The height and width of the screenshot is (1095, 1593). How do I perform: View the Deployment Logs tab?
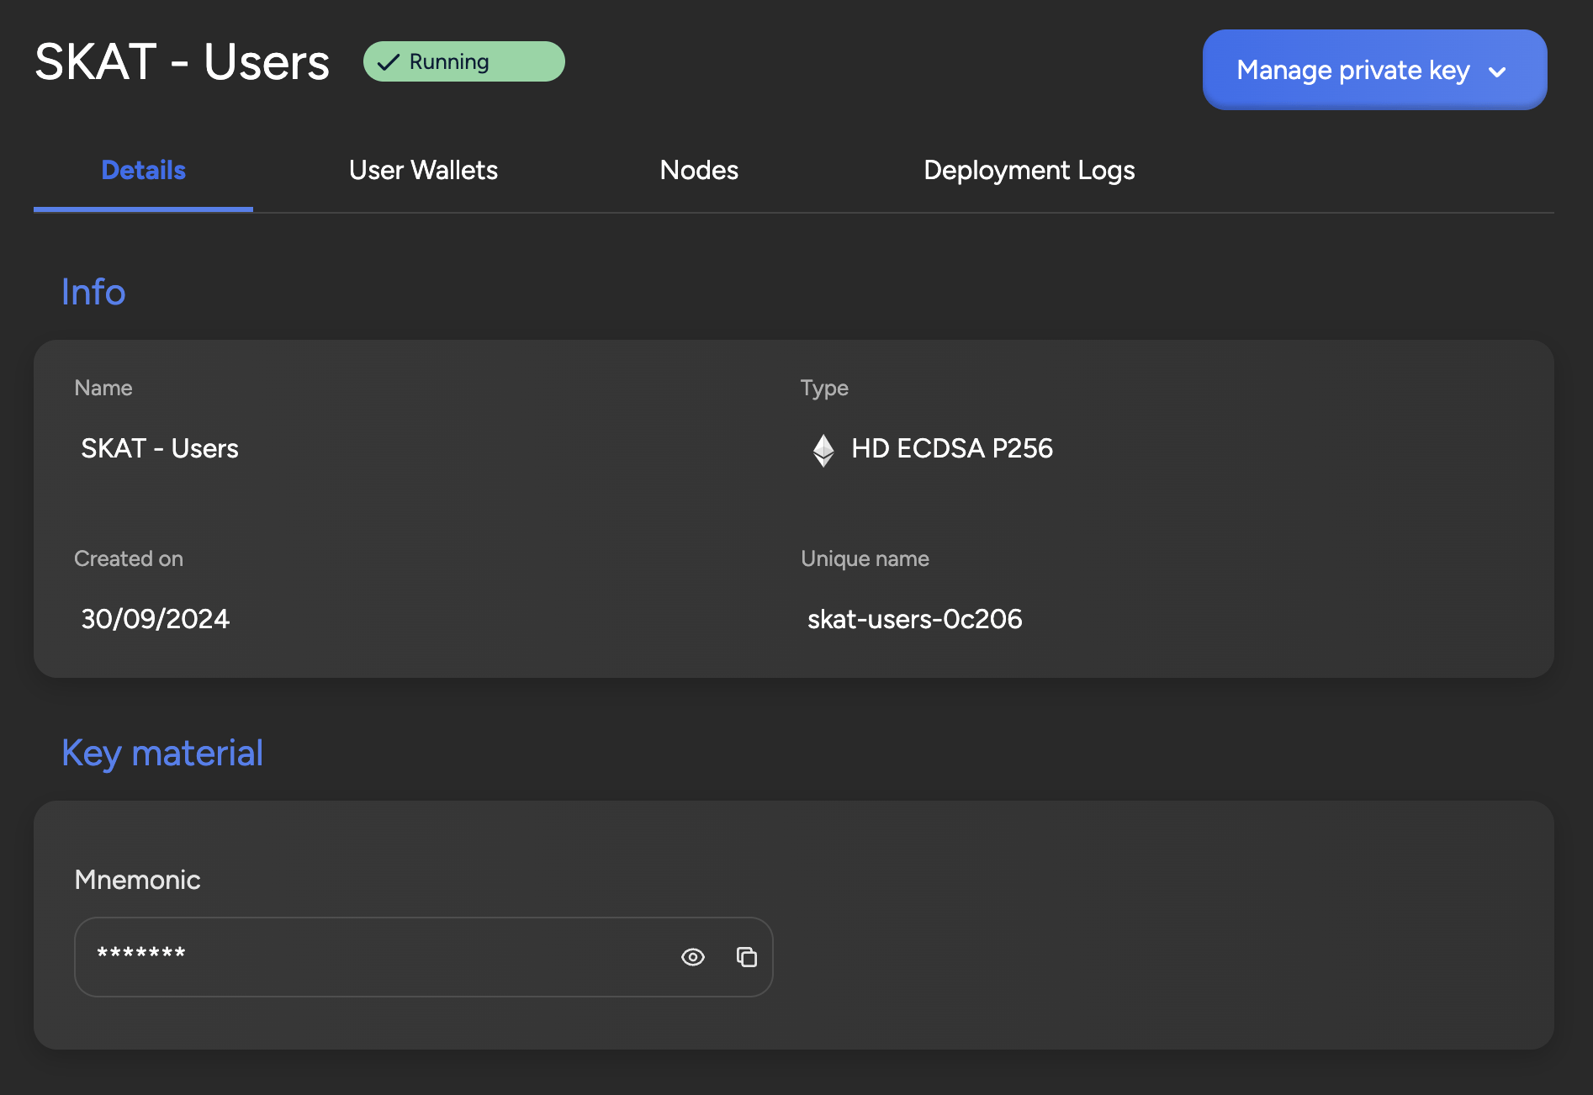pos(1029,171)
